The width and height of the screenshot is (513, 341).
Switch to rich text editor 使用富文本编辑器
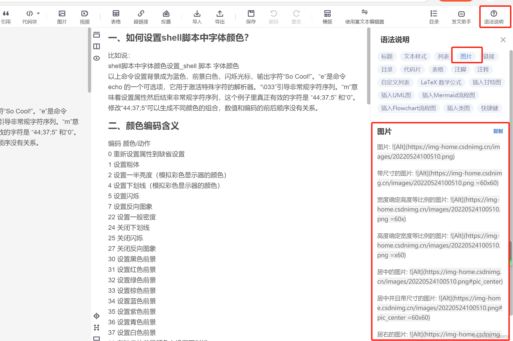click(x=364, y=17)
